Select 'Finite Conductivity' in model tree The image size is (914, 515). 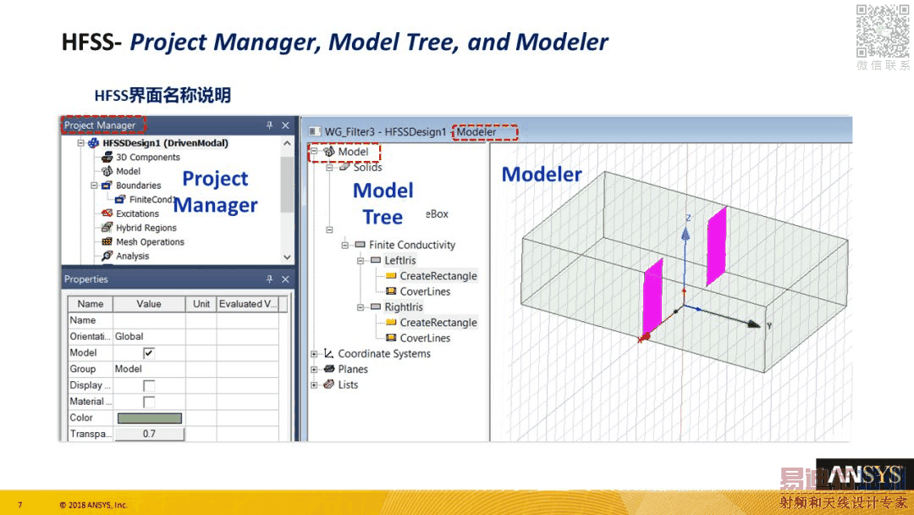point(412,245)
